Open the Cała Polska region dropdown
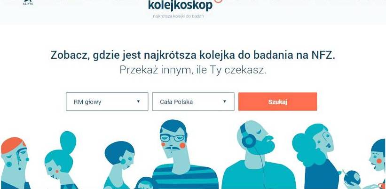This screenshot has width=386, height=189. coord(193,102)
